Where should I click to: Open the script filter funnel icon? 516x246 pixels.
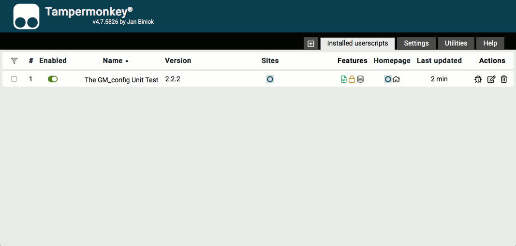(14, 61)
